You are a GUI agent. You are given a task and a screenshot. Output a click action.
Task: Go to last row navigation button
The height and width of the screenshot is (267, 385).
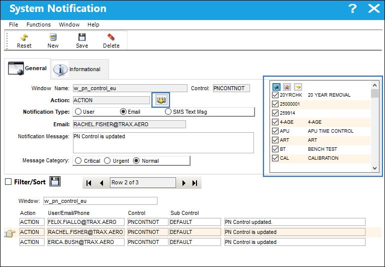pyautogui.click(x=195, y=183)
